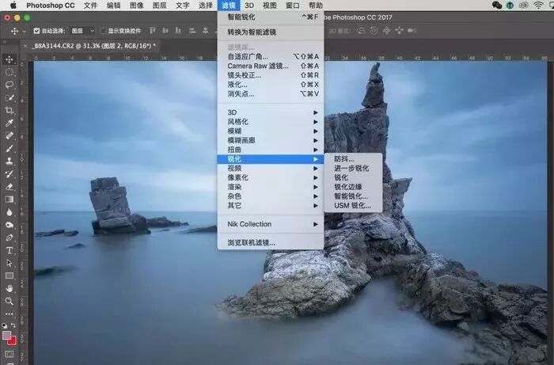The width and height of the screenshot is (554, 365).
Task: Choose 锐化边缘 from submenu
Action: [x=353, y=187]
